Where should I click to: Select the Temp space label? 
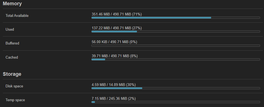click(15, 100)
